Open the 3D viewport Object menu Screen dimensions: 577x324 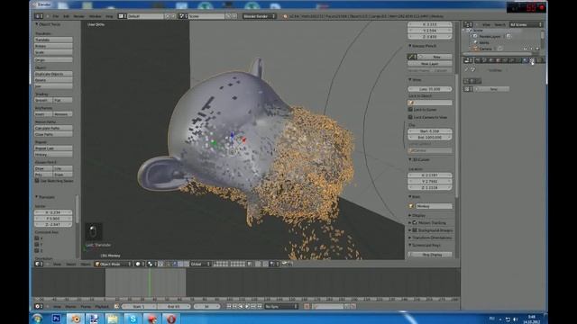(x=86, y=264)
